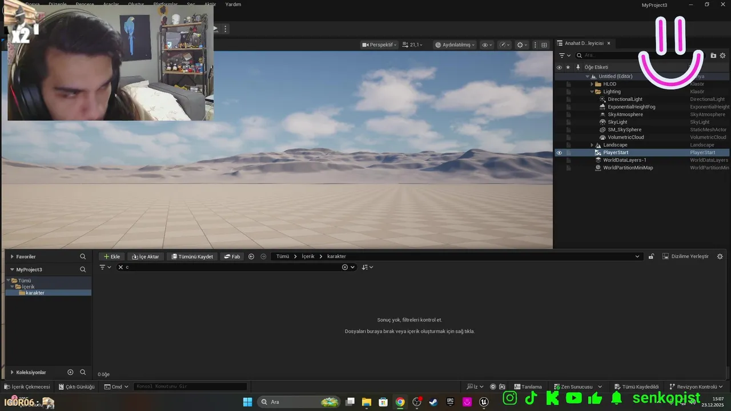
Task: Open the camera speed 21,1 dropdown
Action: tap(412, 45)
